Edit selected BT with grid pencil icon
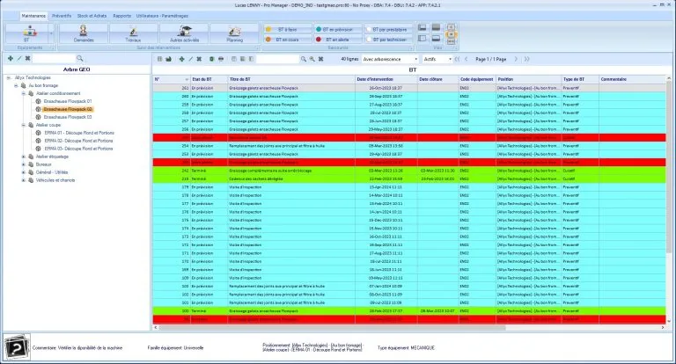The height and width of the screenshot is (364, 676). pyautogui.click(x=190, y=59)
